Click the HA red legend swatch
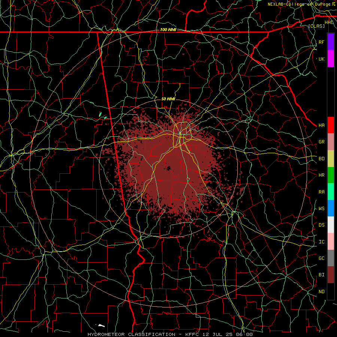The image size is (337, 337). [331, 125]
